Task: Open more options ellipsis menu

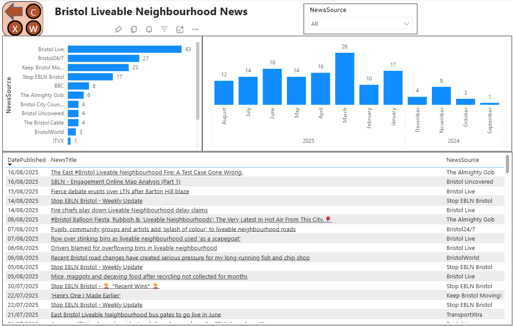Action: (x=195, y=29)
